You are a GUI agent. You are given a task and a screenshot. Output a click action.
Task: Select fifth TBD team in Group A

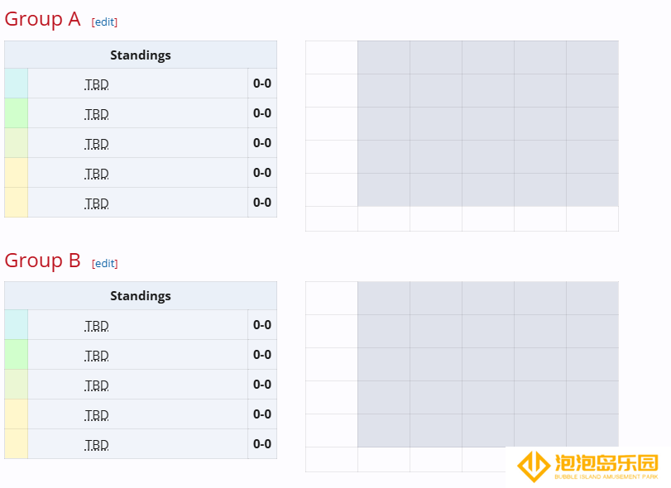click(96, 203)
